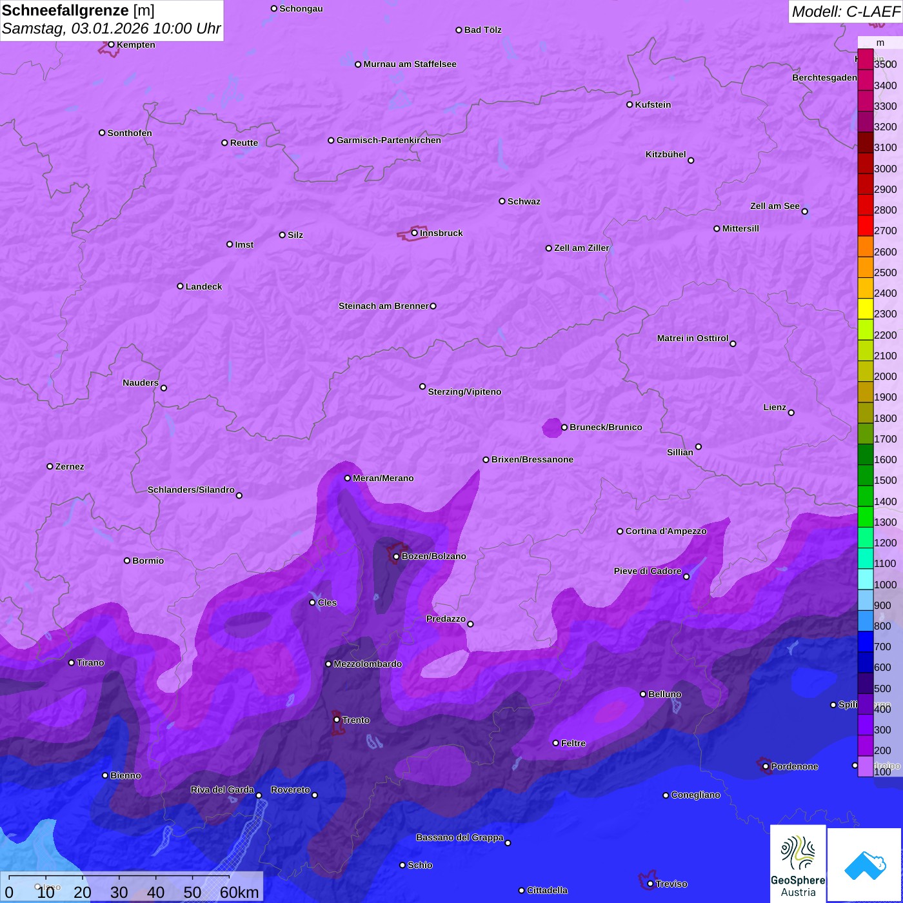Image resolution: width=903 pixels, height=903 pixels.
Task: Click the 'Tirano' label
Action: tap(90, 662)
